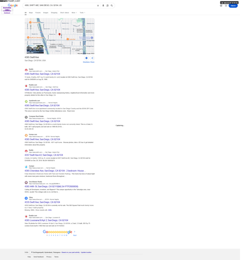The image size is (242, 260).
Task: Switch to the Shopping tab
Action: point(54,12)
